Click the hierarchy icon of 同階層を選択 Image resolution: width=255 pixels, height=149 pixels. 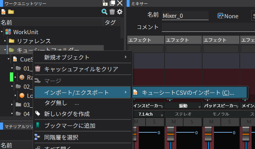point(37,137)
